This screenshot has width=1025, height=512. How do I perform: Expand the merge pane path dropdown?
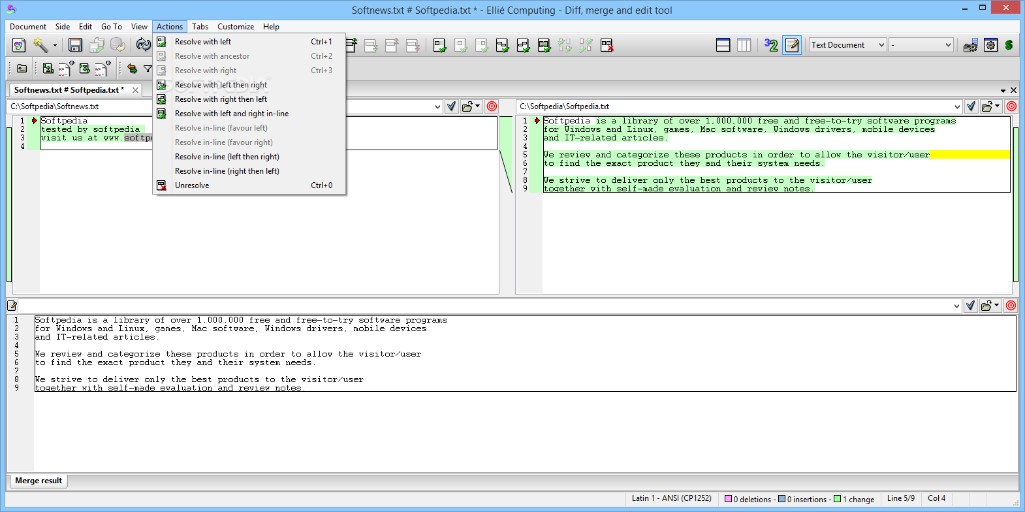(x=956, y=306)
